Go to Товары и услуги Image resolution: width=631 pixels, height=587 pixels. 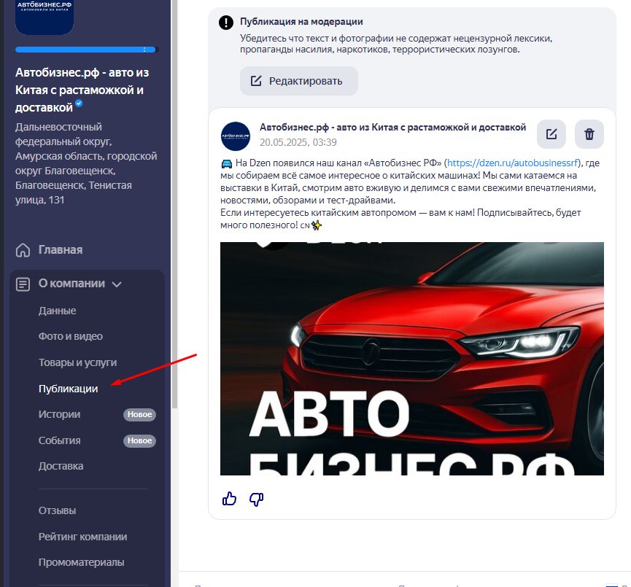point(77,362)
